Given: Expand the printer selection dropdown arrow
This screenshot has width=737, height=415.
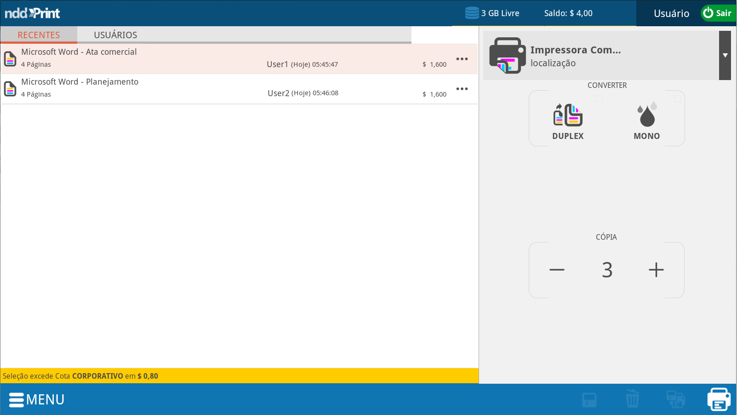Looking at the screenshot, I should pos(725,55).
